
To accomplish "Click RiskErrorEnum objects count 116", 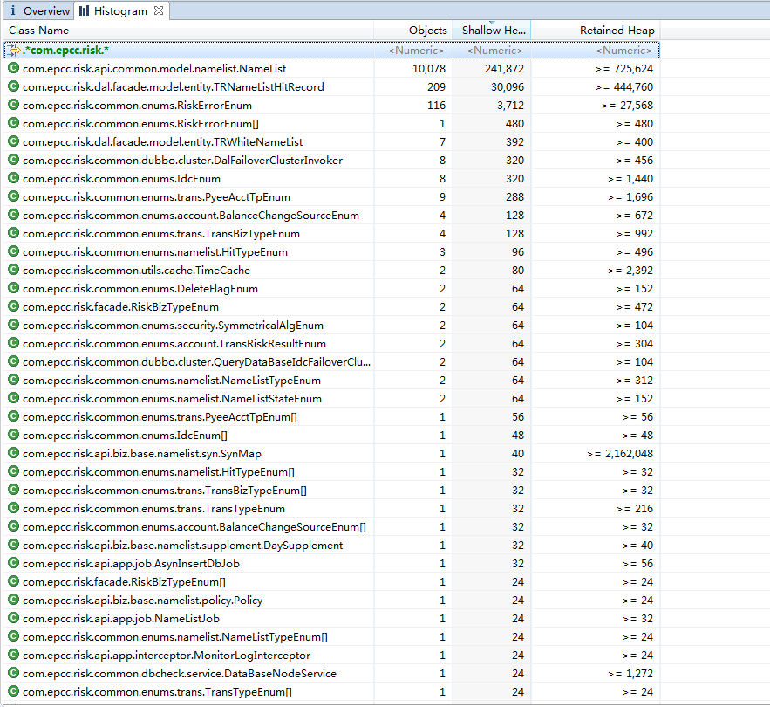I will pyautogui.click(x=436, y=106).
